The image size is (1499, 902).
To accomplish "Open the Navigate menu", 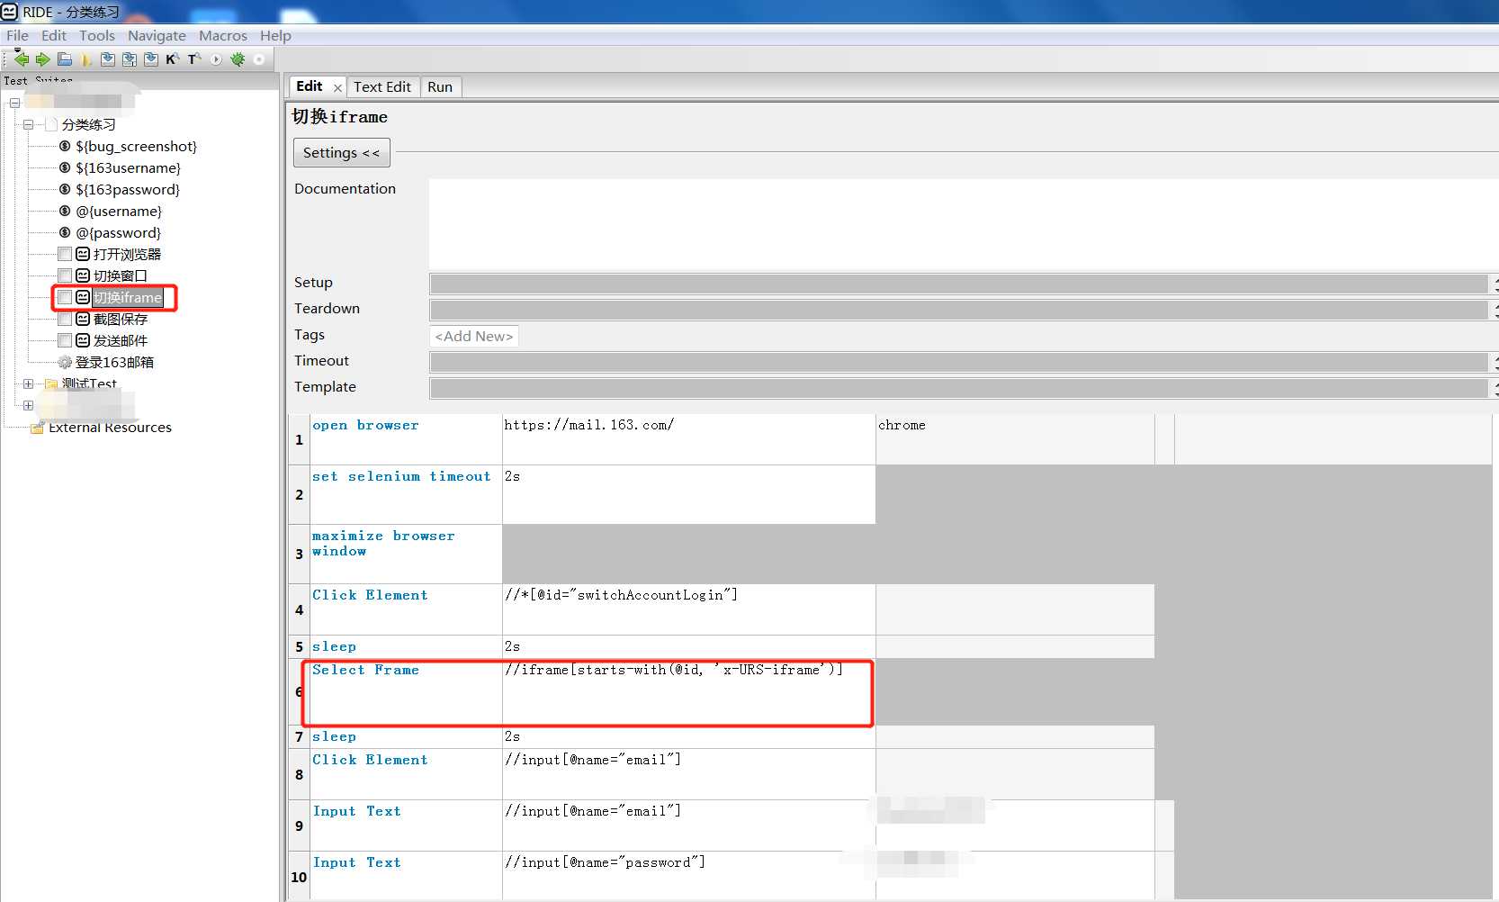I will [x=157, y=35].
